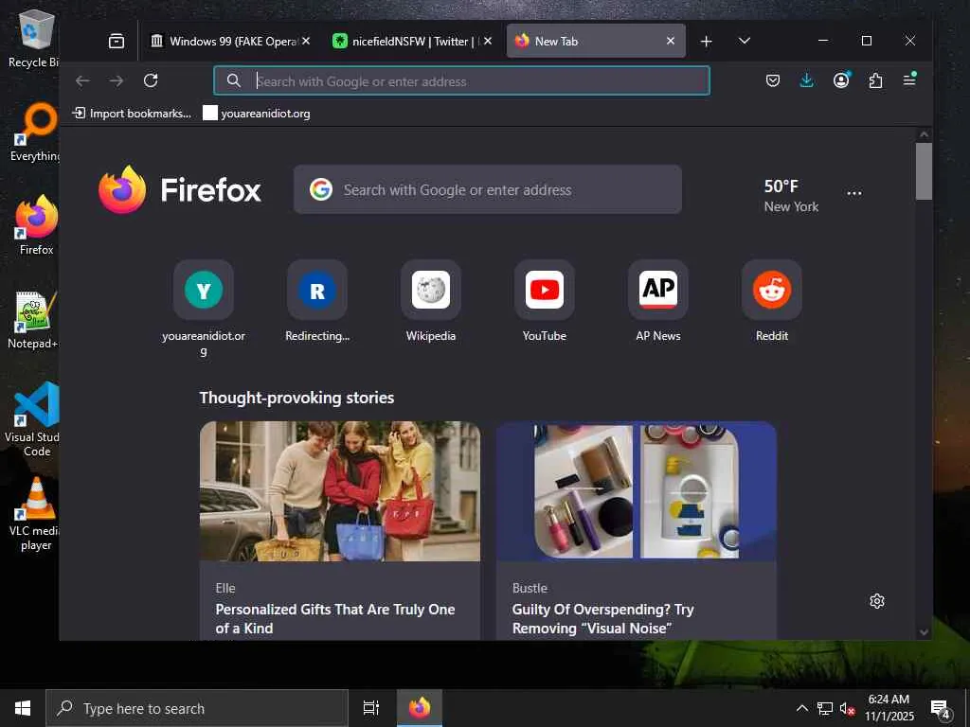Image resolution: width=970 pixels, height=727 pixels.
Task: Click the address bar field
Action: (461, 81)
